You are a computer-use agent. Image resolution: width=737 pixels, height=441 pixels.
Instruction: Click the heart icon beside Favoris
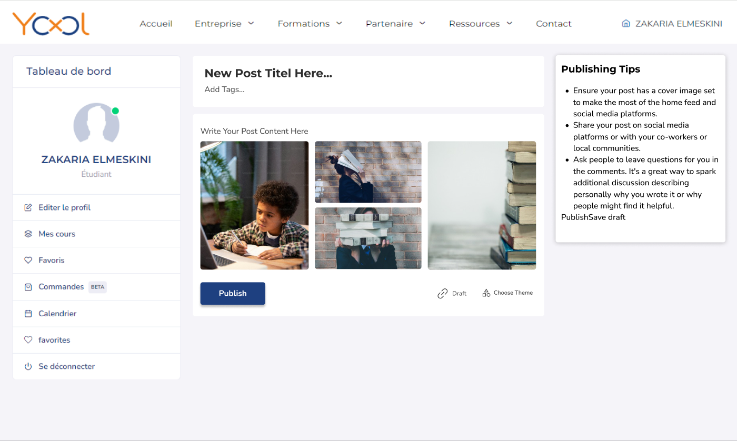(28, 260)
